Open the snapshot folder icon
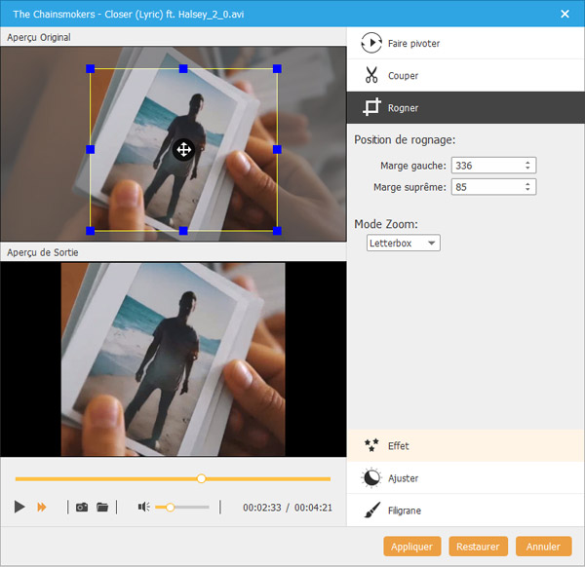 (x=101, y=507)
